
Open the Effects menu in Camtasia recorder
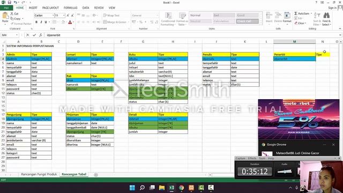click(252, 158)
